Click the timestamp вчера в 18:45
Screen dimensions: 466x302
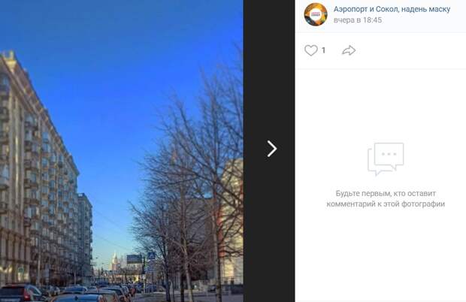click(358, 20)
